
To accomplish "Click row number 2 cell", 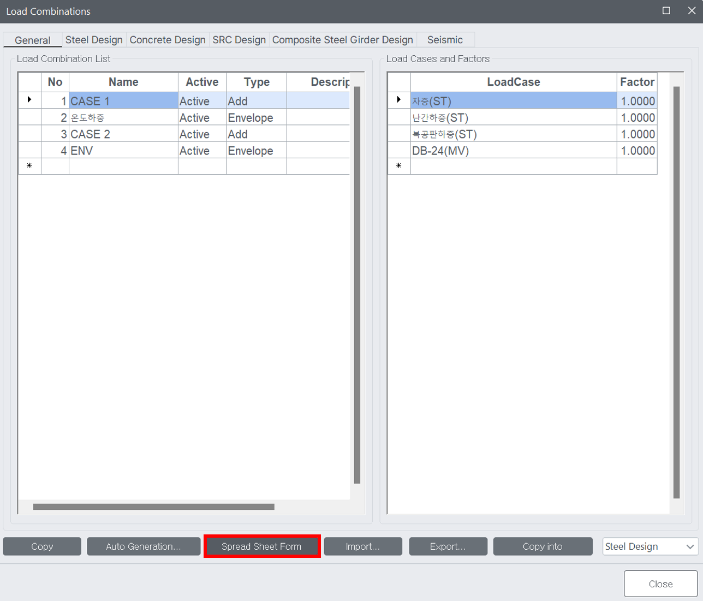I will pos(55,117).
